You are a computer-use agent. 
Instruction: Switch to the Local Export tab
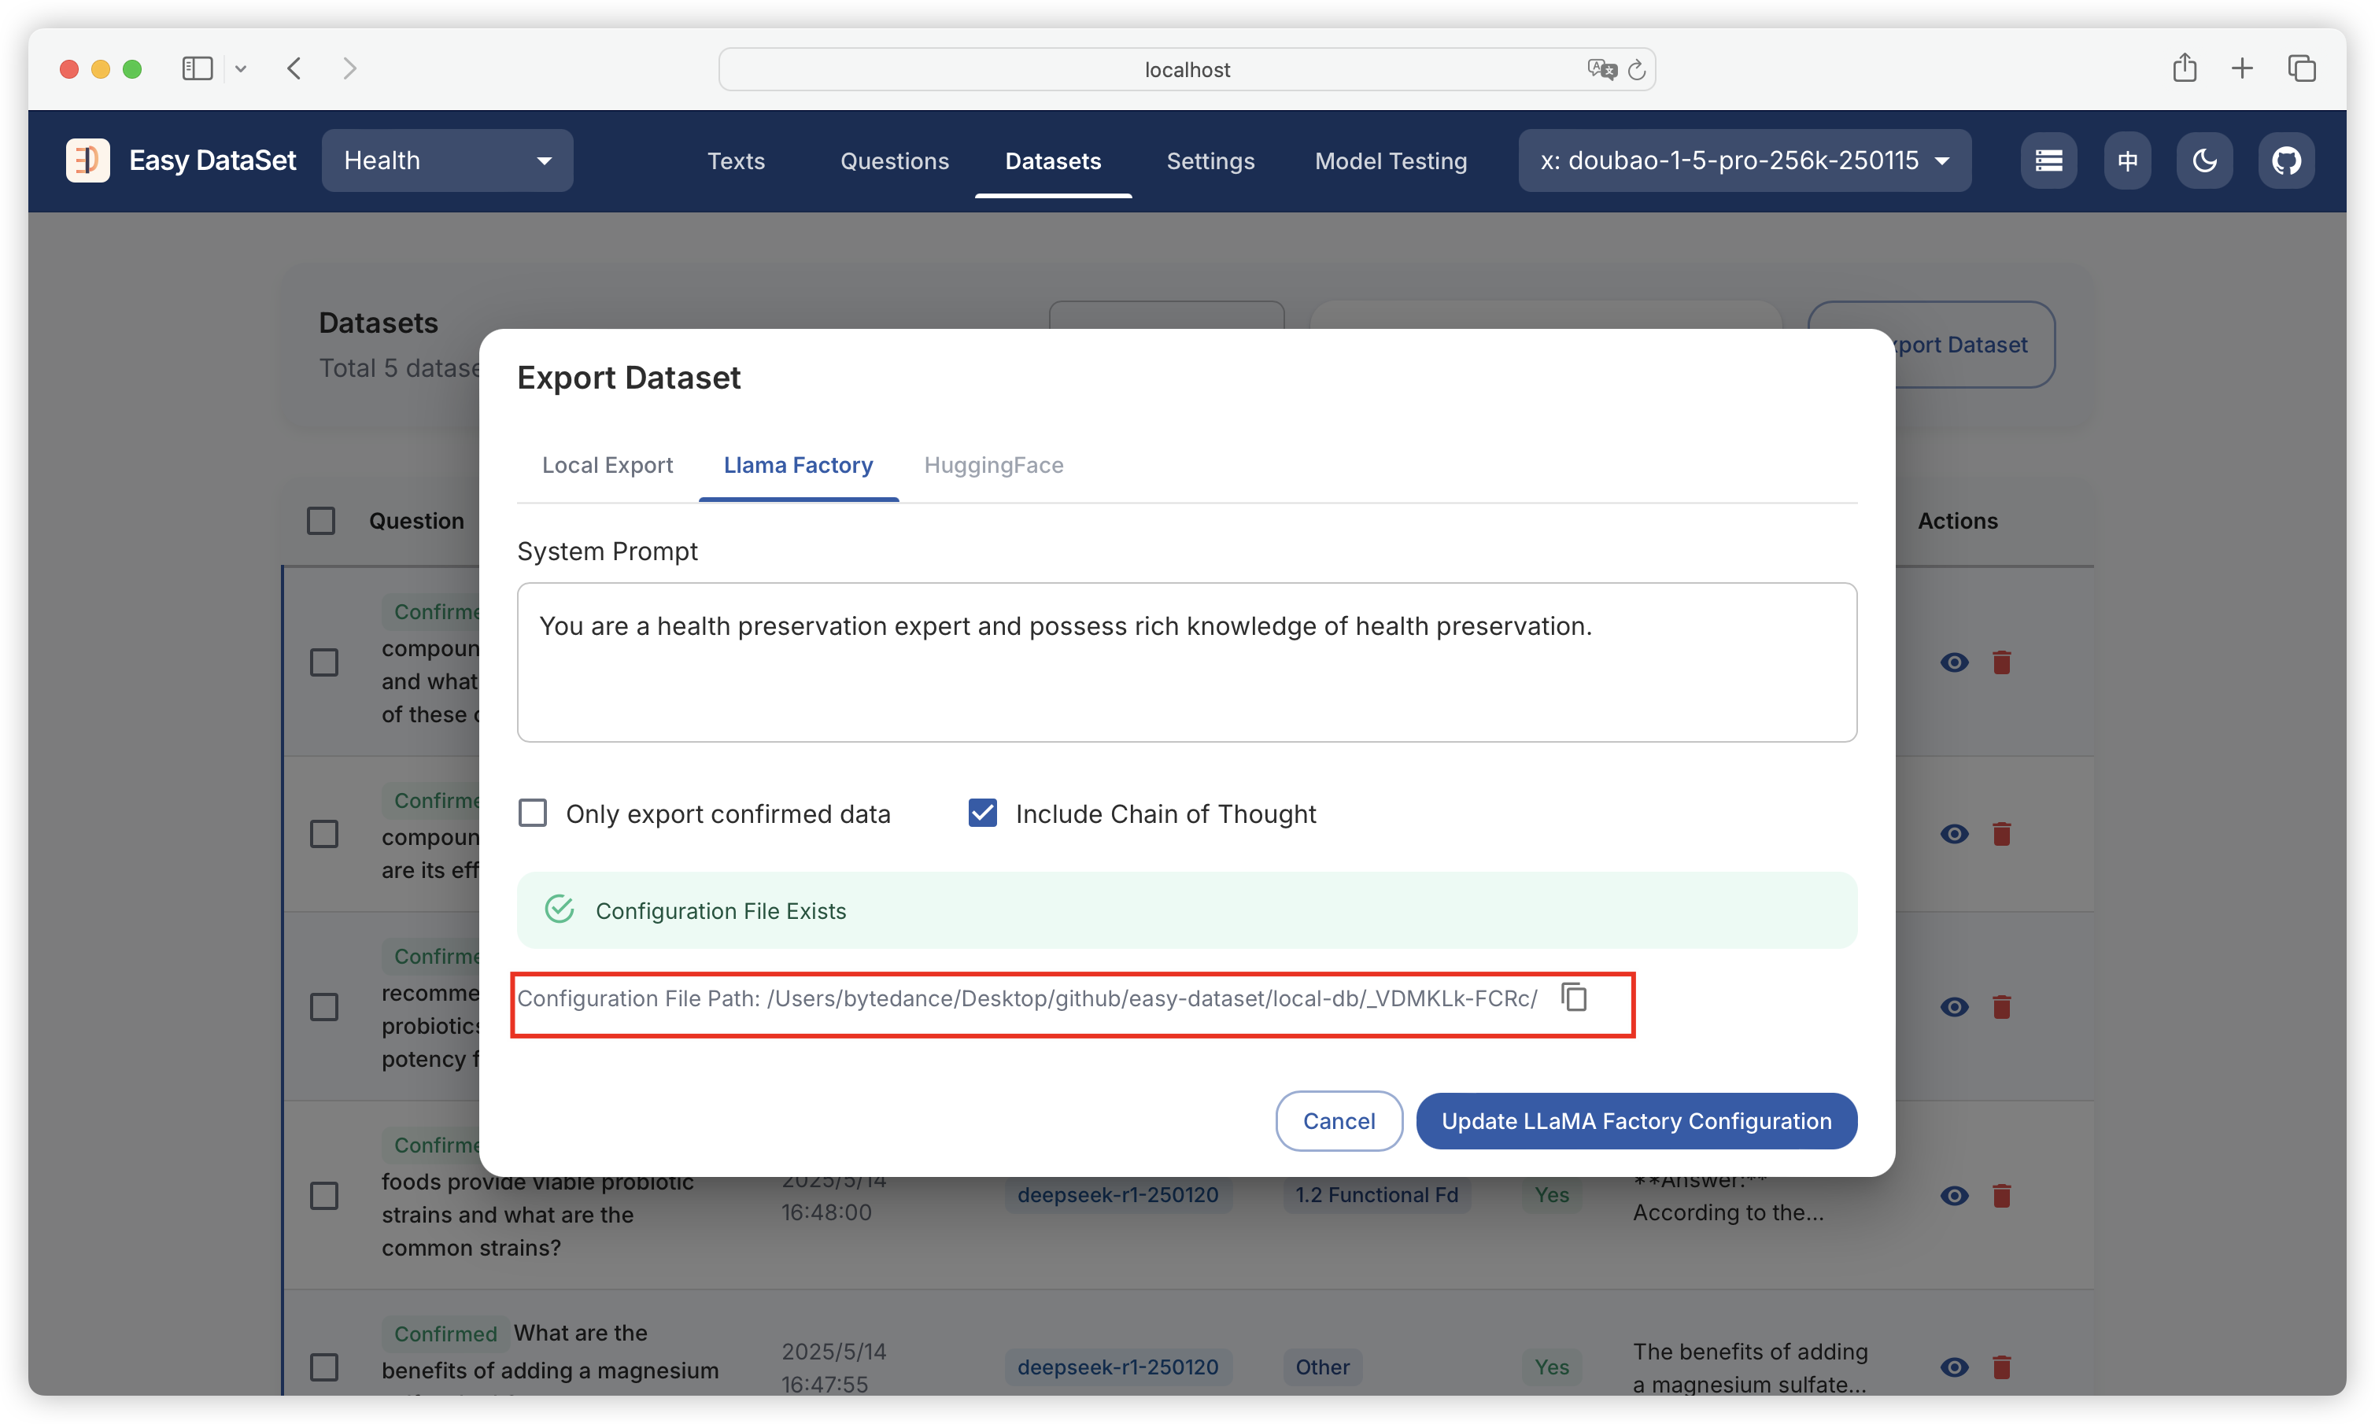click(x=607, y=466)
